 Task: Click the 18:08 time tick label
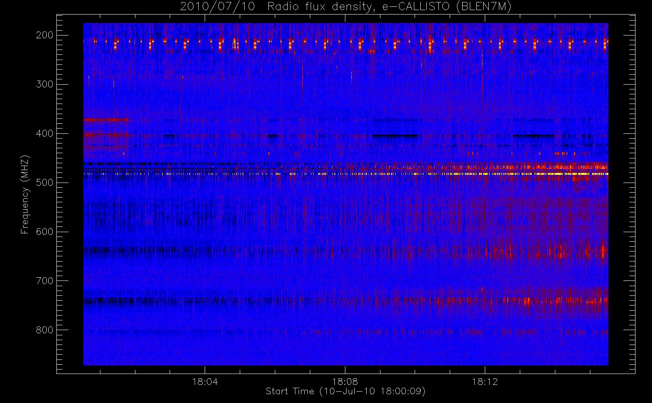click(x=345, y=382)
